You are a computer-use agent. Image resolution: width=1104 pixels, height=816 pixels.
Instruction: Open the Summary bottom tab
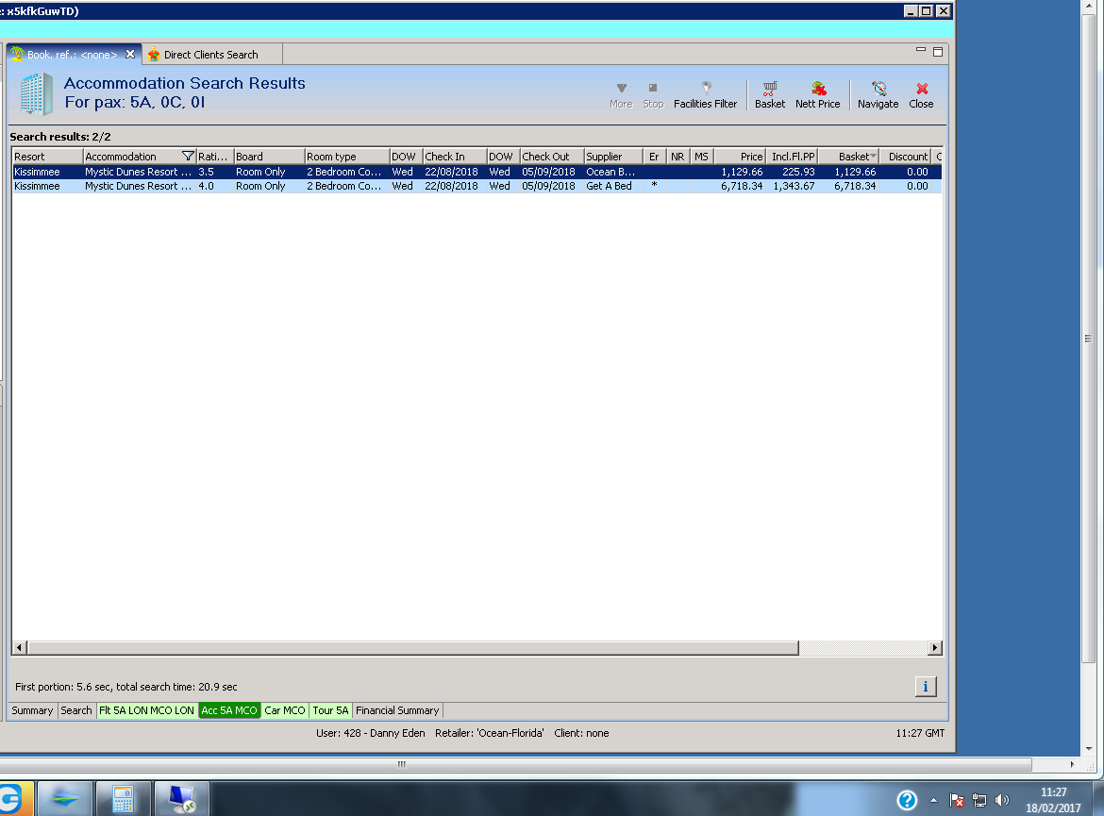pos(32,710)
